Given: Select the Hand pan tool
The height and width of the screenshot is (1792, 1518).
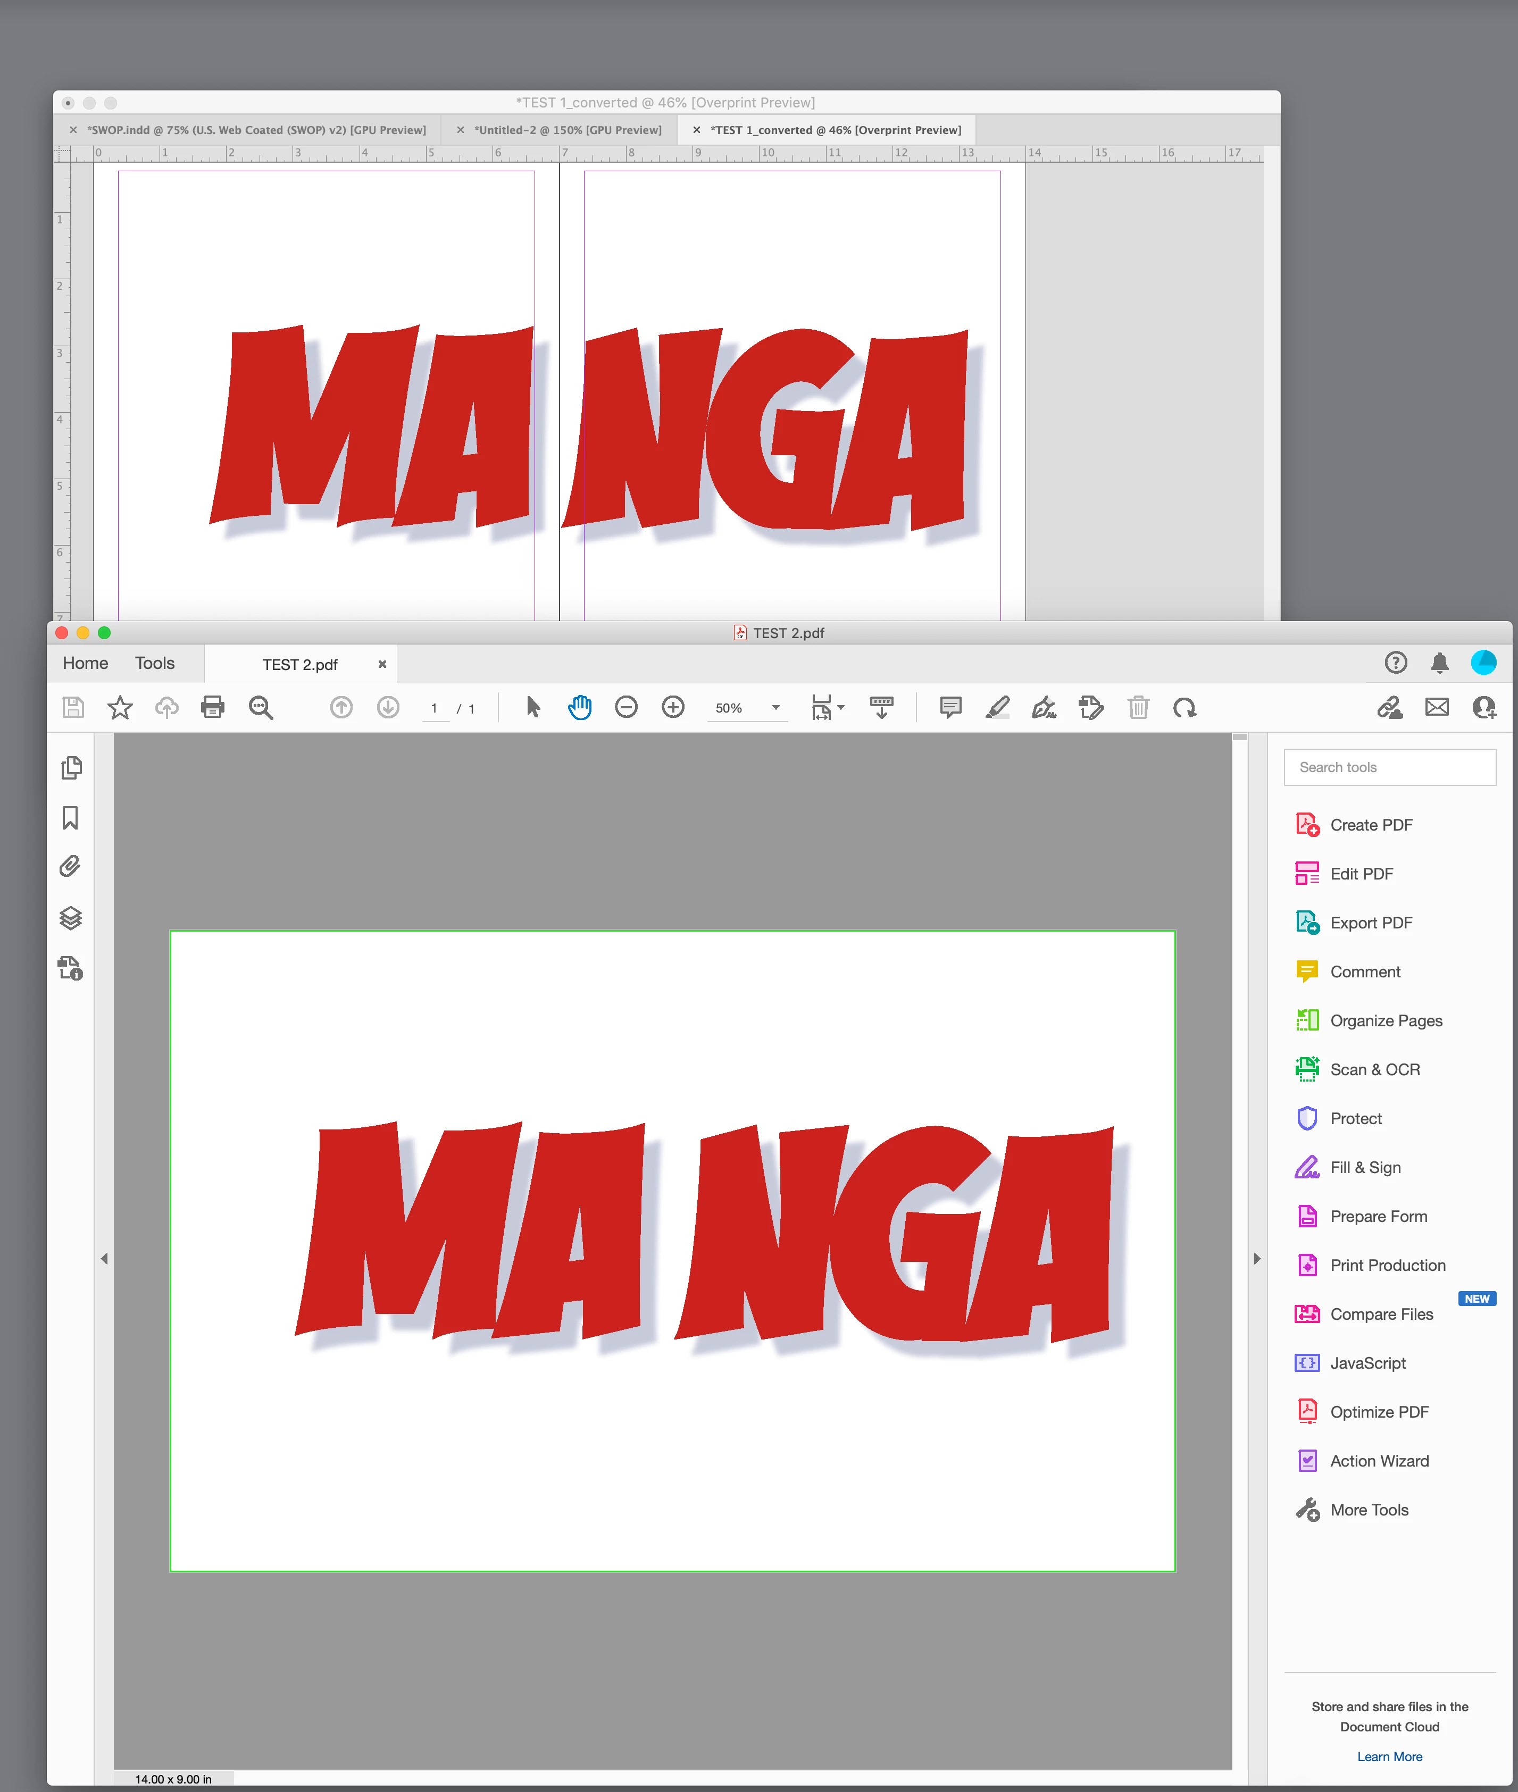Looking at the screenshot, I should coord(580,707).
